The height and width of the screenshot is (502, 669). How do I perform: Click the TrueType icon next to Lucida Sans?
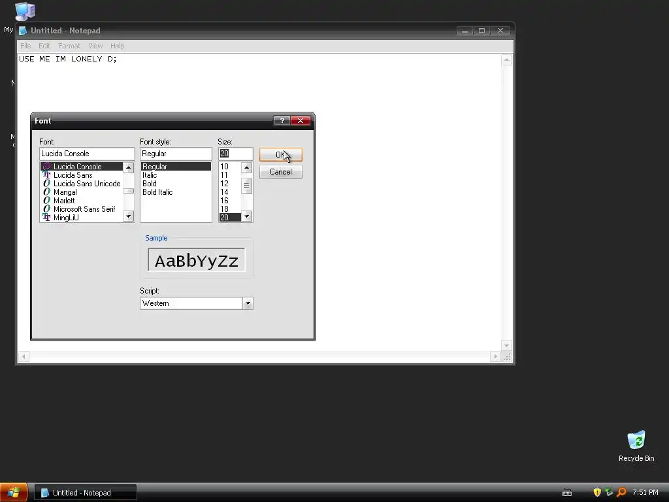tap(46, 175)
